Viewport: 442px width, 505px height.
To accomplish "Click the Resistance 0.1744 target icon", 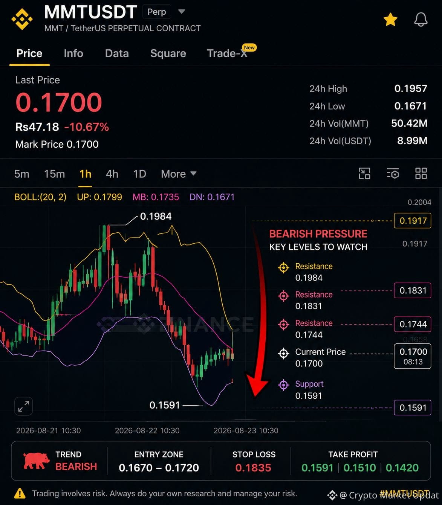I will 283,324.
